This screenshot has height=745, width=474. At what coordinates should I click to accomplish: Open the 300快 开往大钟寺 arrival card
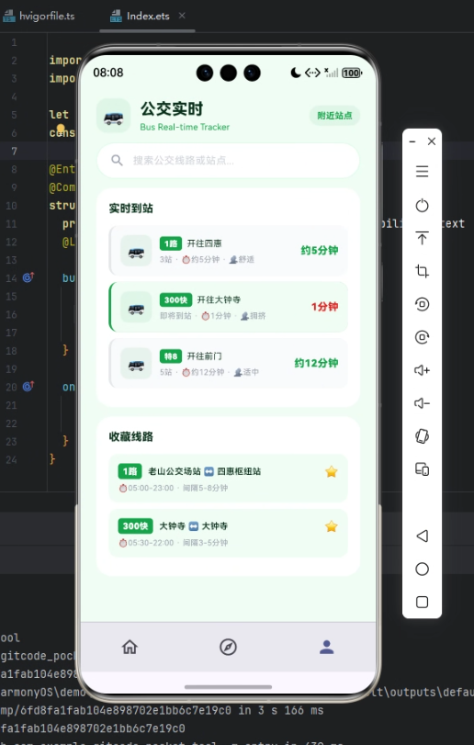[x=229, y=307]
